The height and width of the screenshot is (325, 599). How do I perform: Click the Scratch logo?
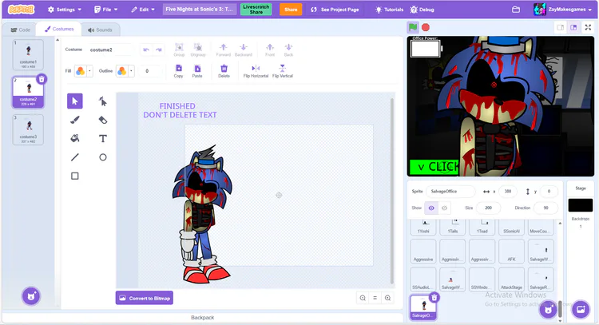coord(21,10)
